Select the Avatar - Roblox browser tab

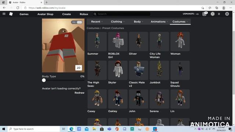coord(25,3)
